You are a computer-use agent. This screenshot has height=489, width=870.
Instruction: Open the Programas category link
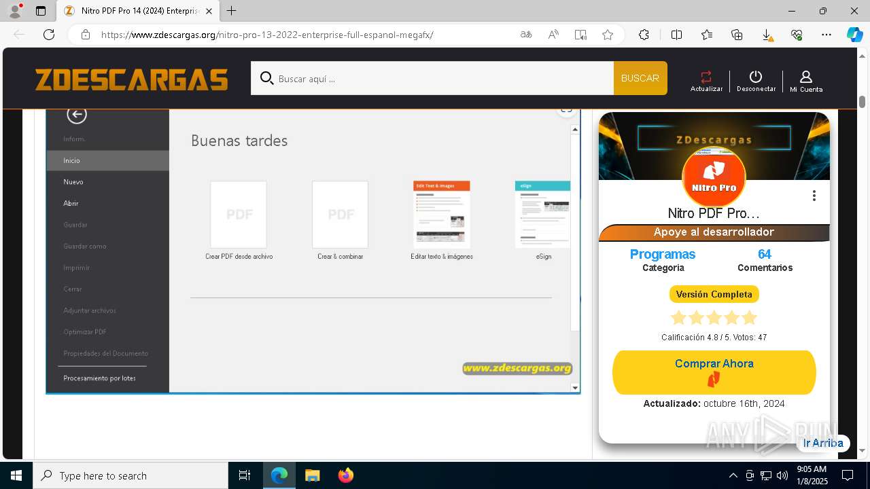663,254
